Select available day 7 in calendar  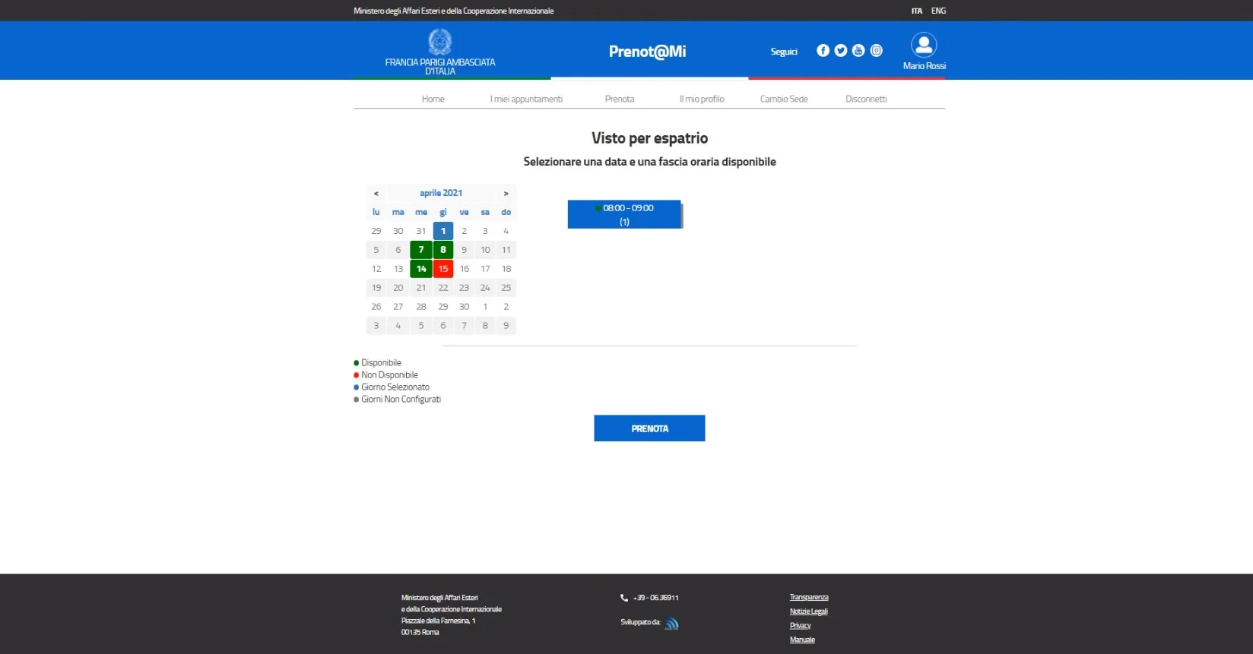(x=421, y=250)
